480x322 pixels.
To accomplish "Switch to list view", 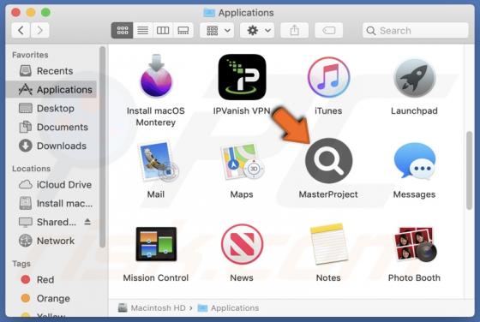I will tap(142, 30).
